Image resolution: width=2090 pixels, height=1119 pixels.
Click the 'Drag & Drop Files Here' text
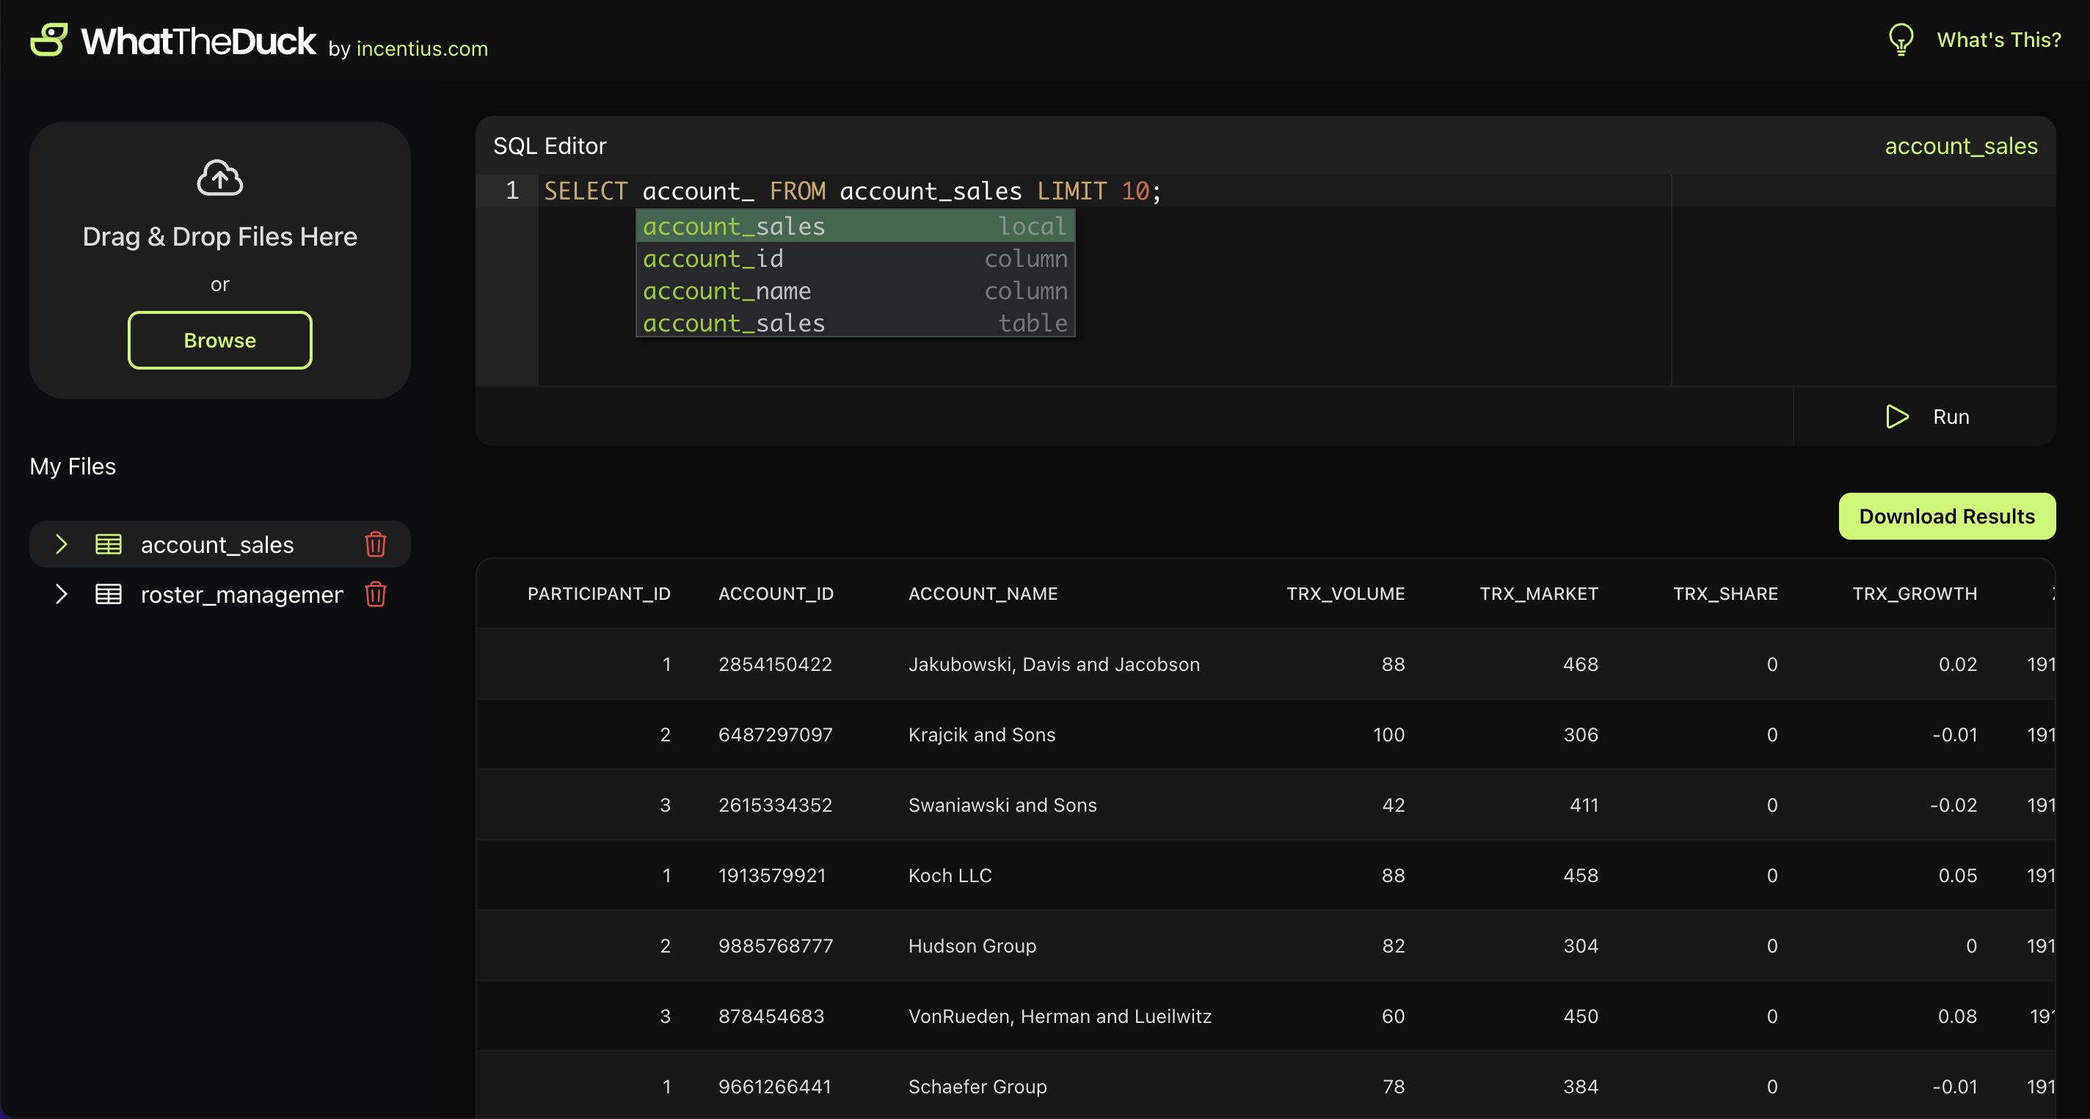click(220, 237)
